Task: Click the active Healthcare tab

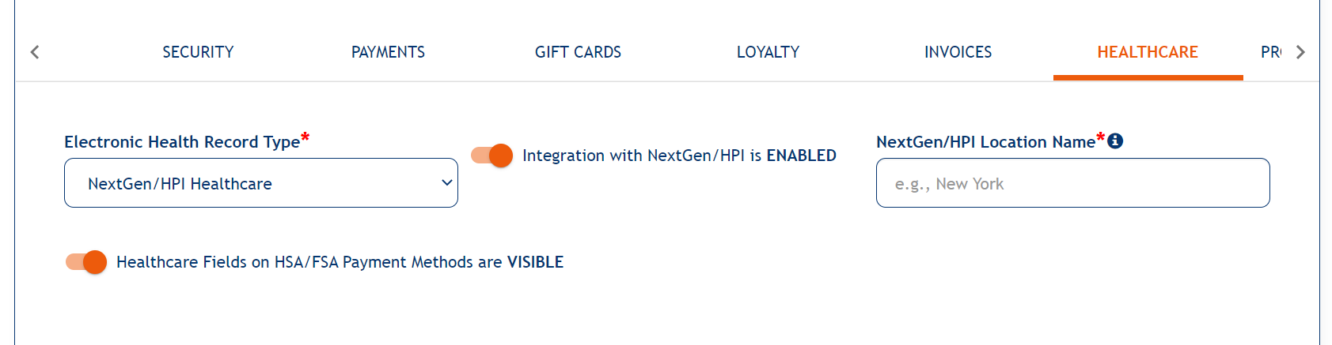Action: point(1148,52)
